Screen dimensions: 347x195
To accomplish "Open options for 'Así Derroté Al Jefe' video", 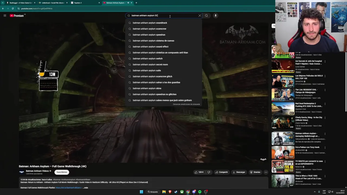I will pyautogui.click(x=325, y=61).
